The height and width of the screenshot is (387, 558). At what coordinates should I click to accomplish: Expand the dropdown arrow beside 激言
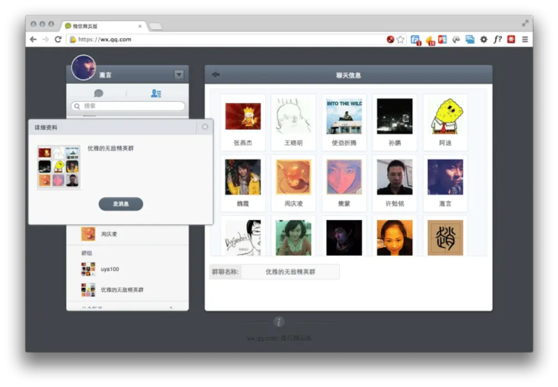click(179, 75)
